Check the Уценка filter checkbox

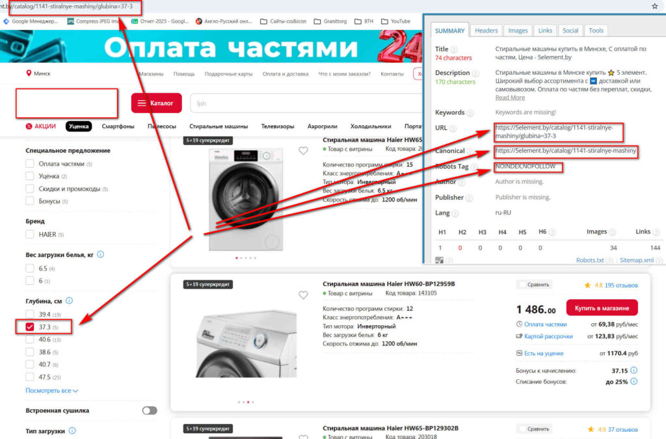click(x=30, y=176)
